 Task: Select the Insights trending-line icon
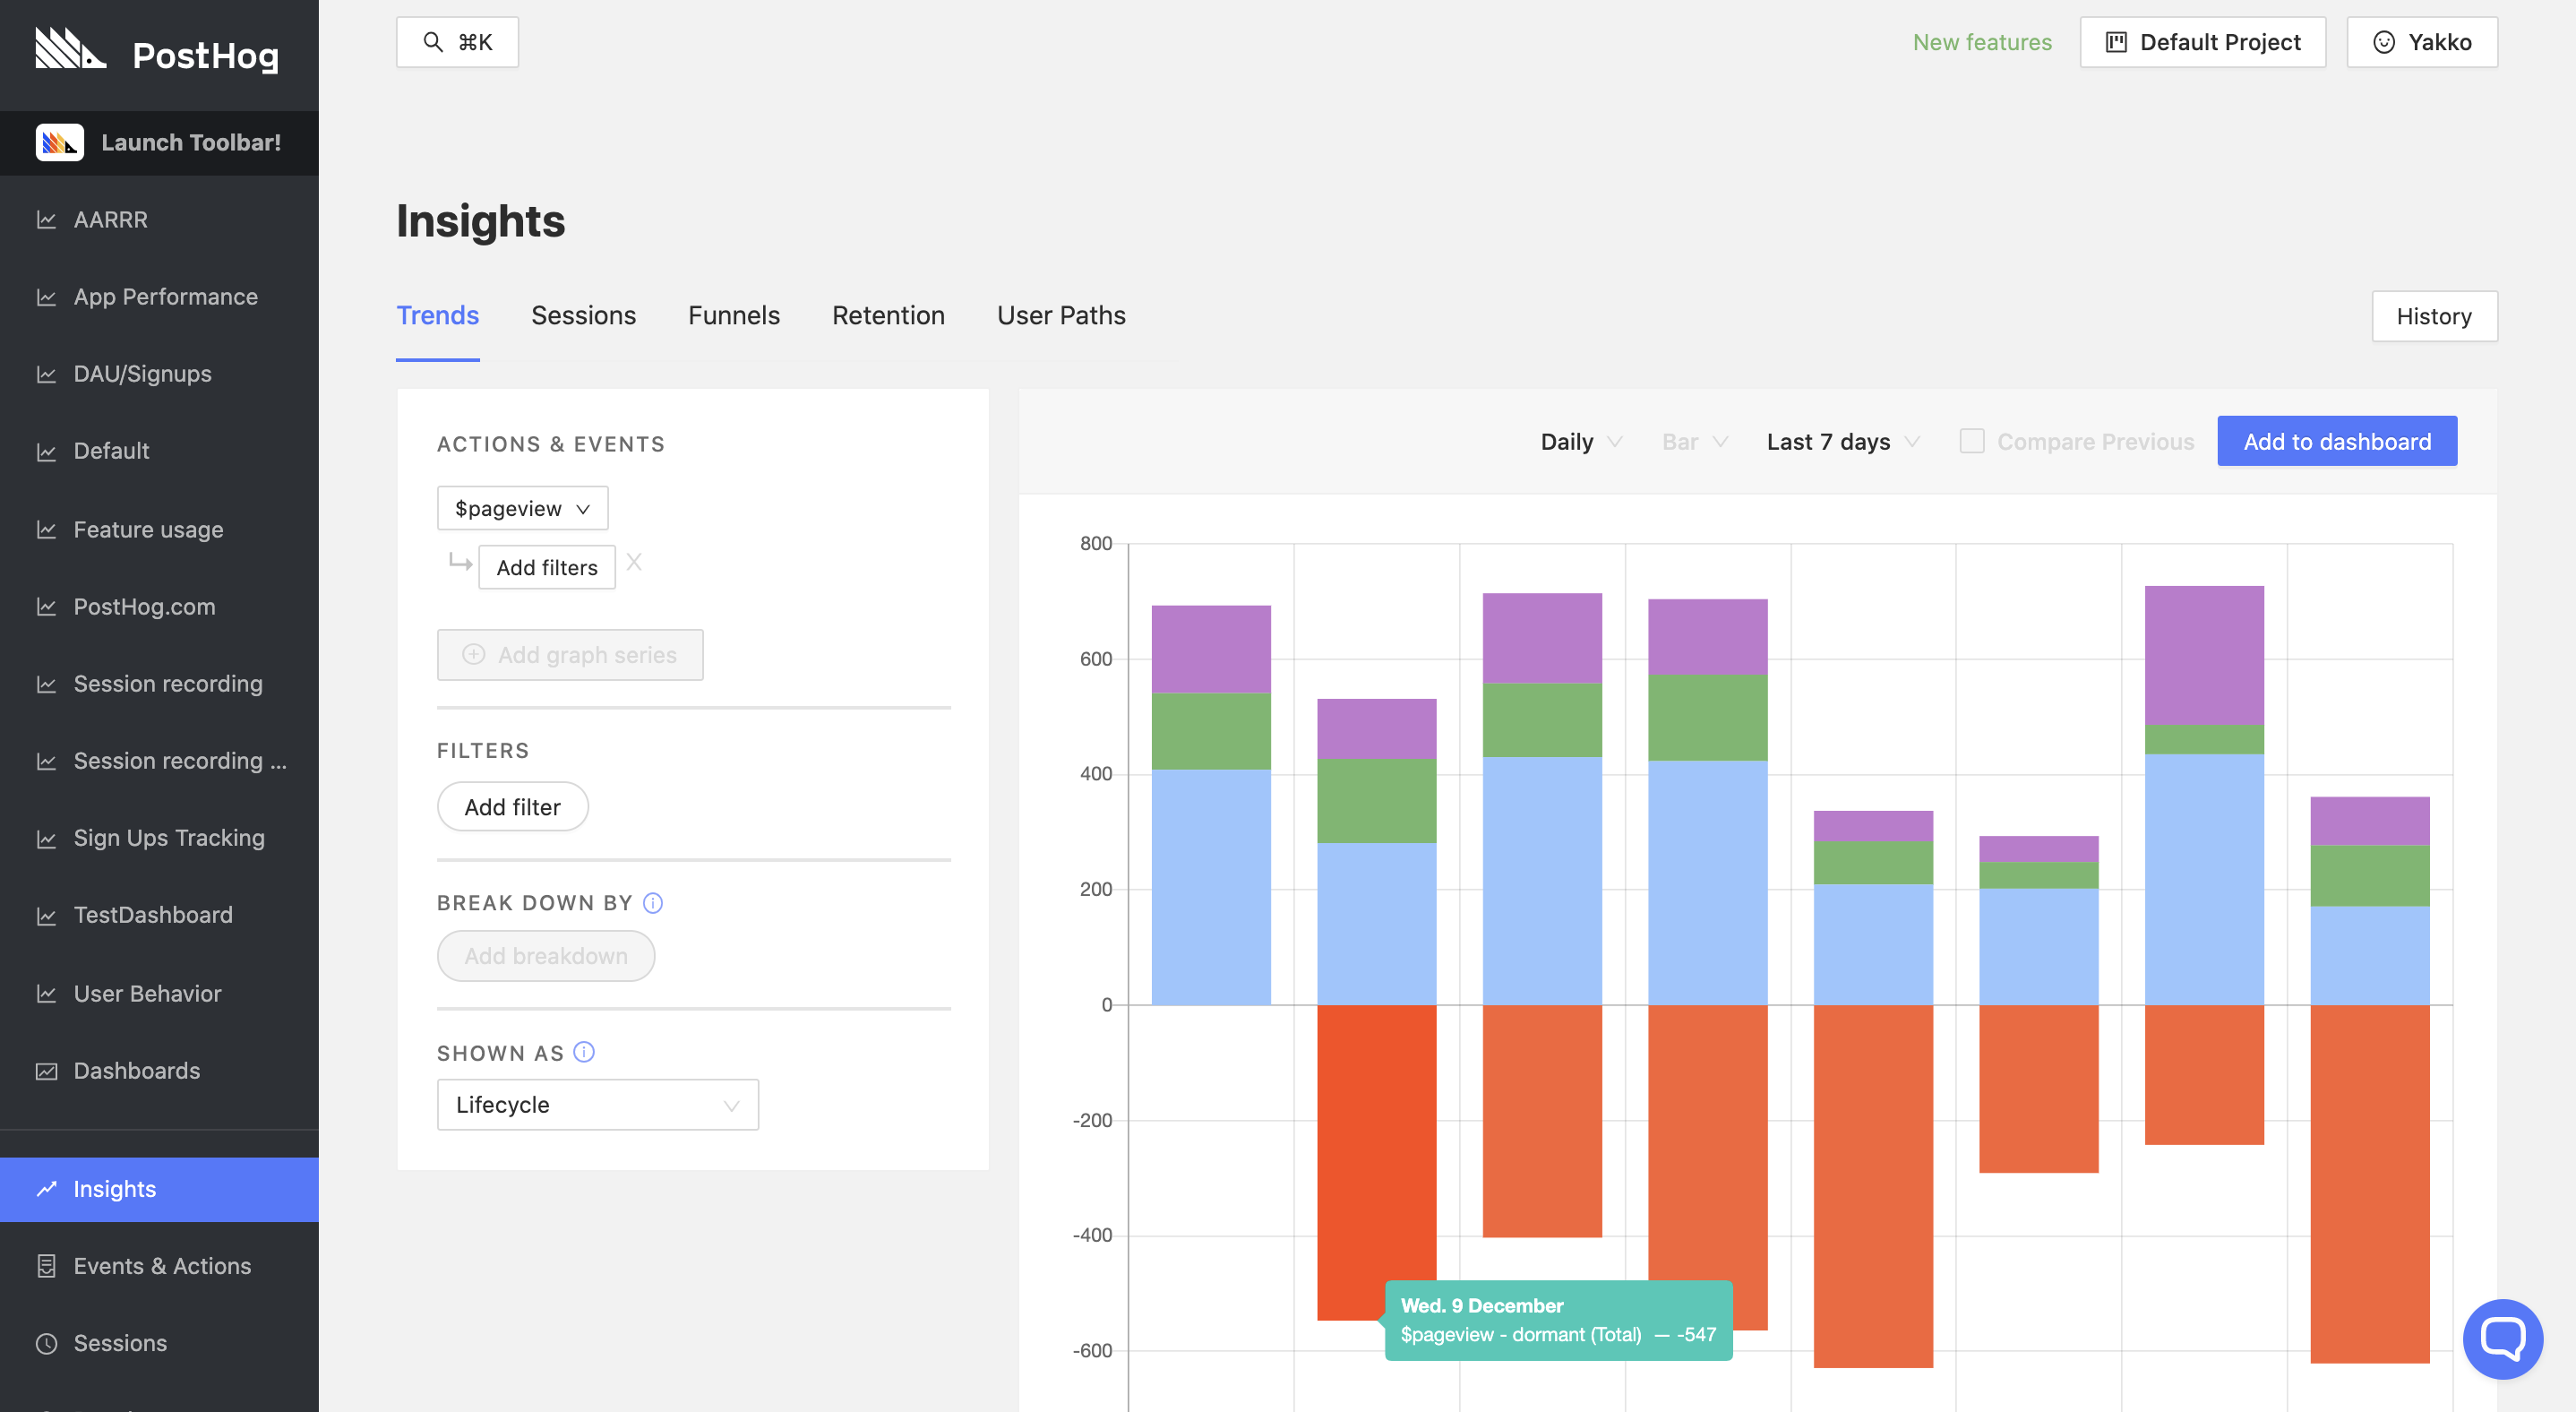pos(46,1188)
